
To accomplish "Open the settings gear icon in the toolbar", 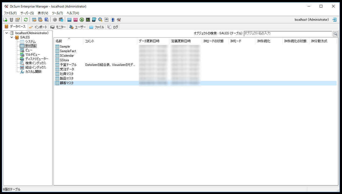I will pos(55,19).
